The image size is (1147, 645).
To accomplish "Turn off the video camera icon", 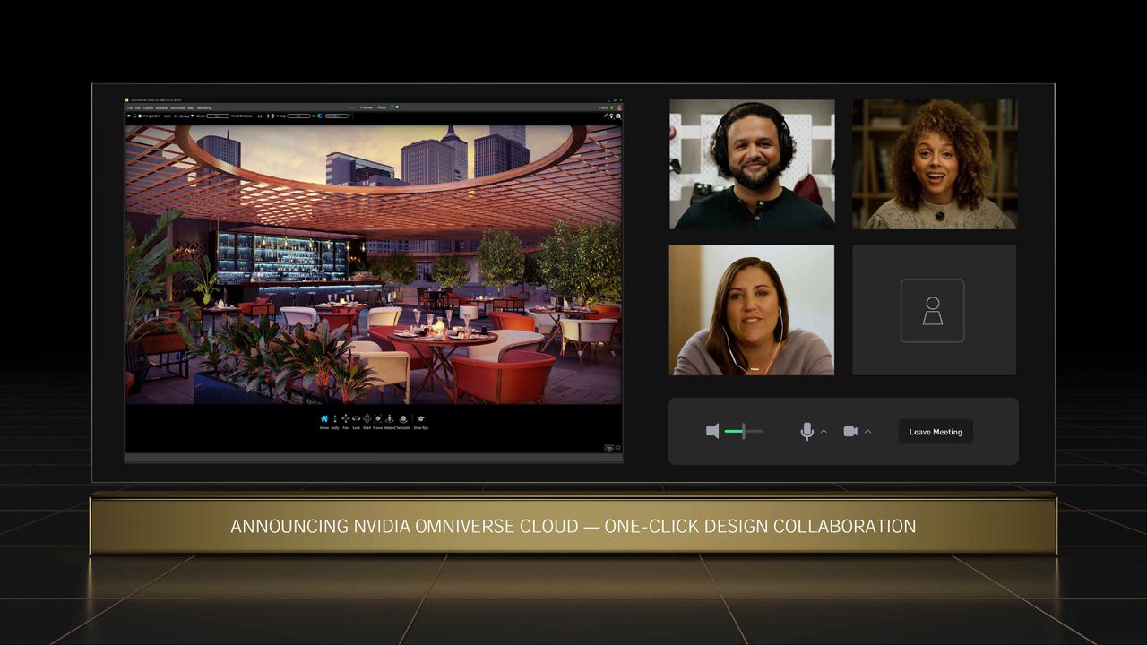I will (850, 432).
